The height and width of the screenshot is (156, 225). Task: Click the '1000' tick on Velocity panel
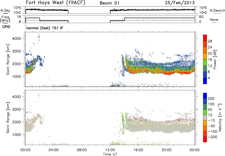(x=17, y=135)
